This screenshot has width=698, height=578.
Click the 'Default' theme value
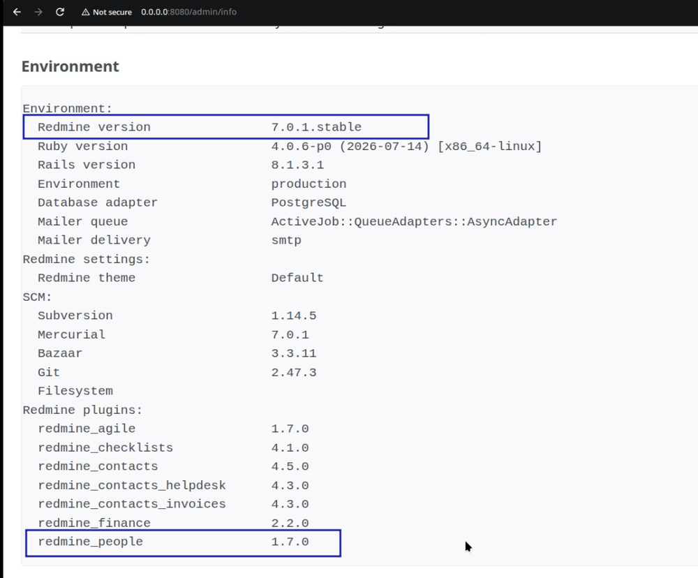pos(297,279)
